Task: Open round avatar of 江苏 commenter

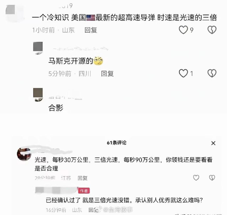Action: coord(24,154)
